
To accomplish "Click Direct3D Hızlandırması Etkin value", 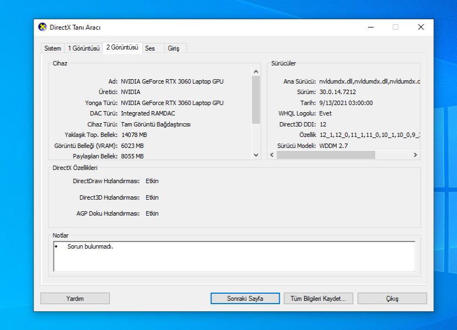I will (x=152, y=197).
